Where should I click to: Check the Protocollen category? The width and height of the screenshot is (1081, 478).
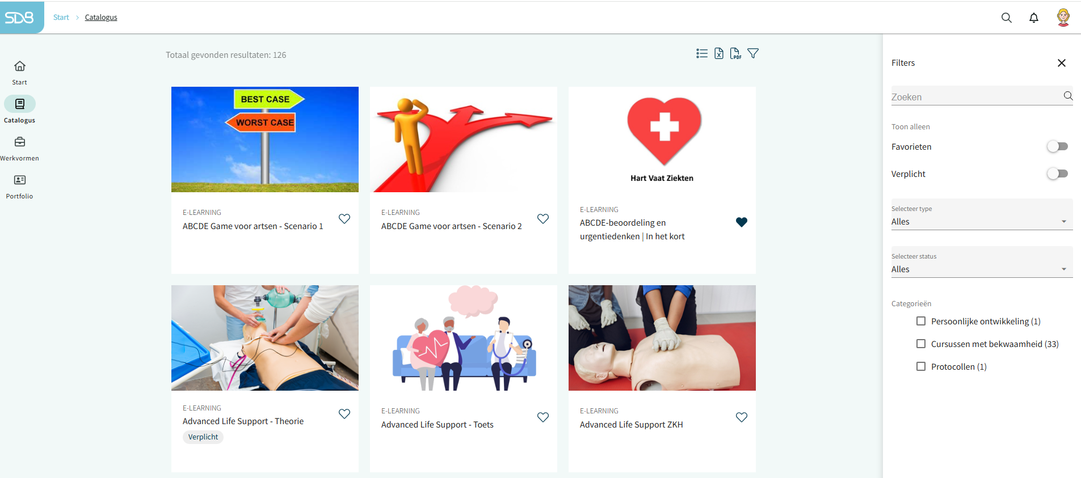[921, 366]
